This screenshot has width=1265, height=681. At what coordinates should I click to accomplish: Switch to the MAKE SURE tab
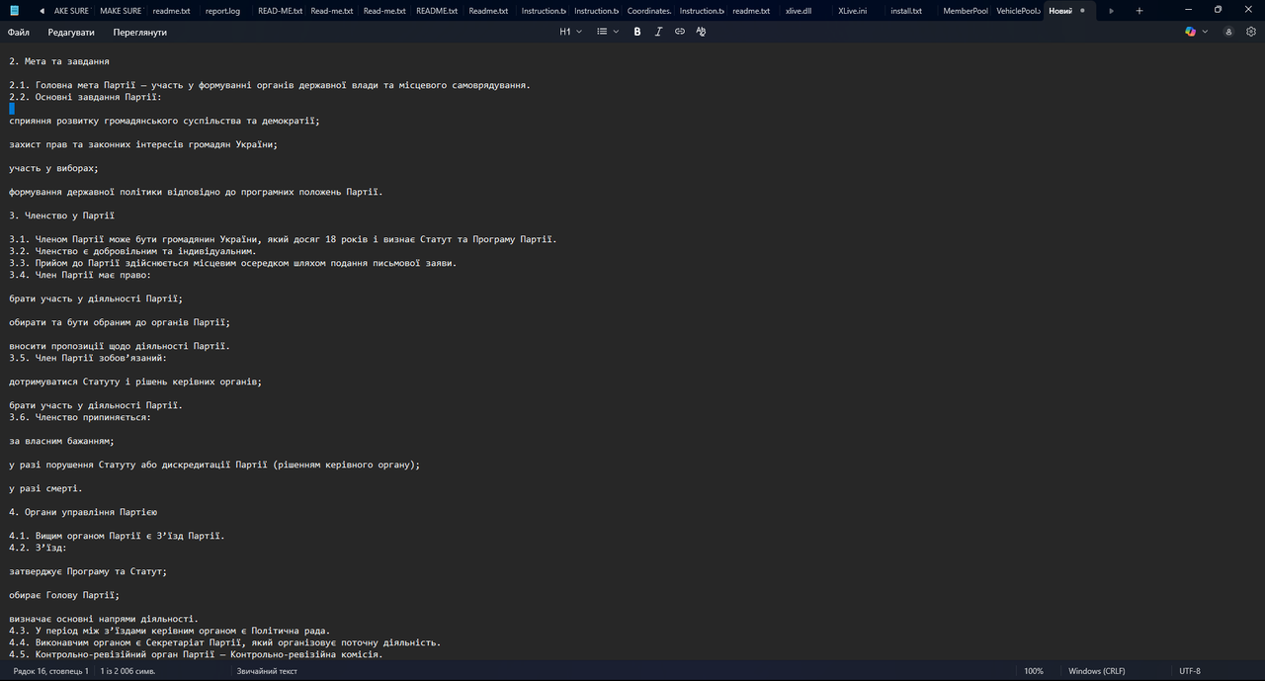coord(121,11)
